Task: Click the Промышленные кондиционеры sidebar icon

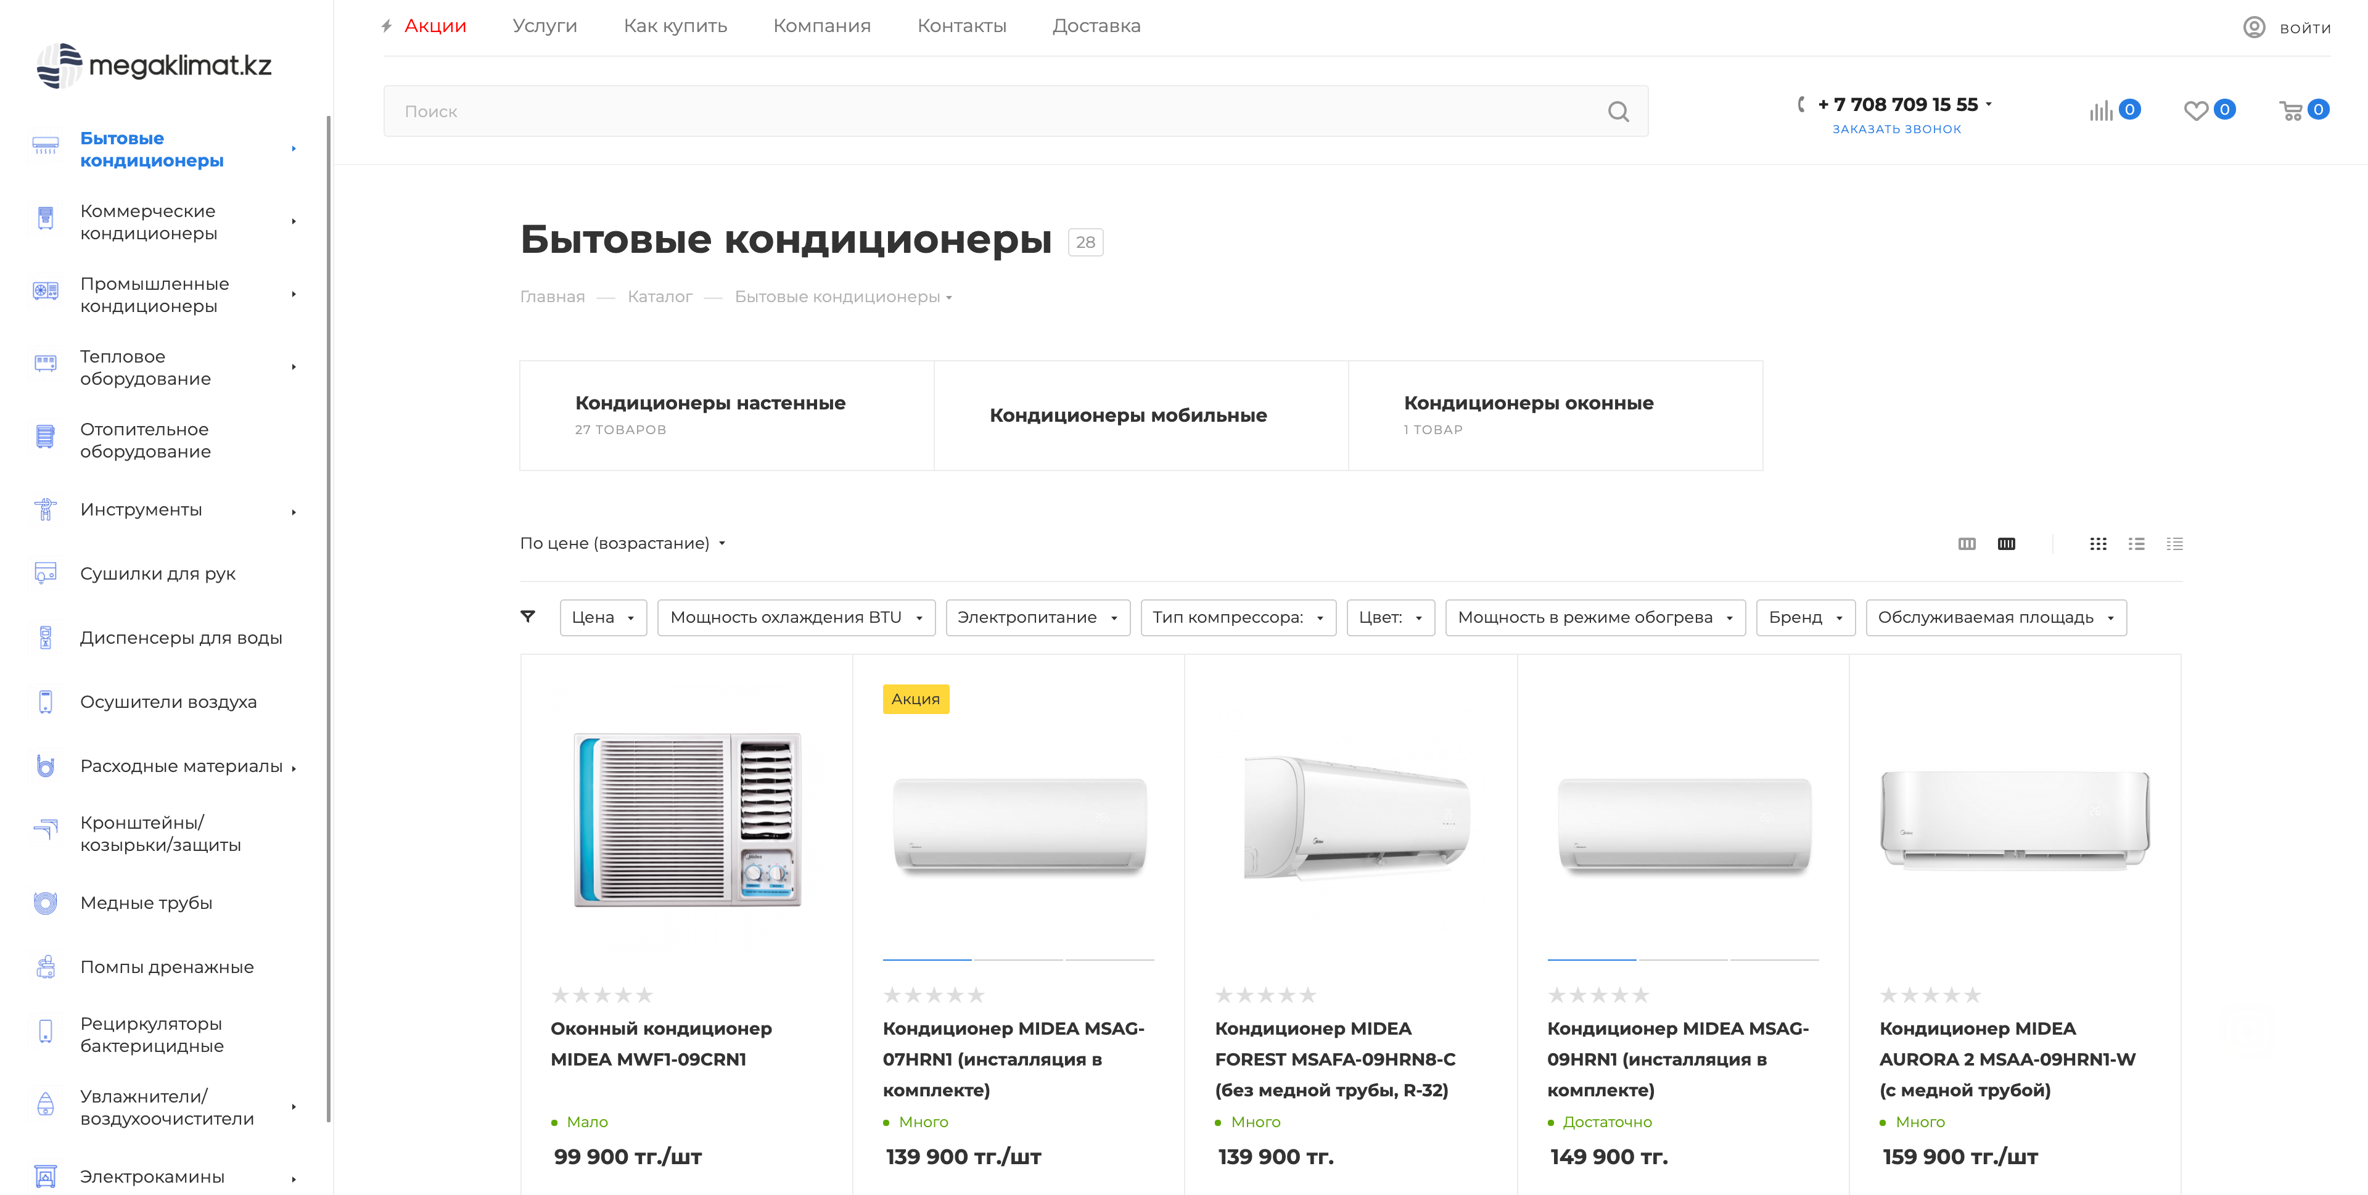Action: pos(45,290)
